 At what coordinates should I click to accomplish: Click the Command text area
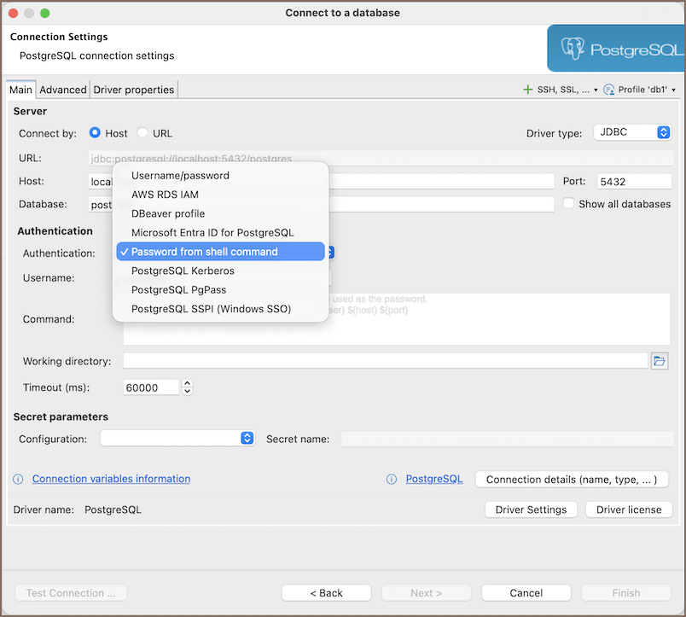coord(397,319)
